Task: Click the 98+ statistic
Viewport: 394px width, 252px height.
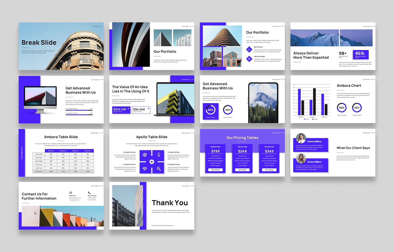Action: point(343,53)
